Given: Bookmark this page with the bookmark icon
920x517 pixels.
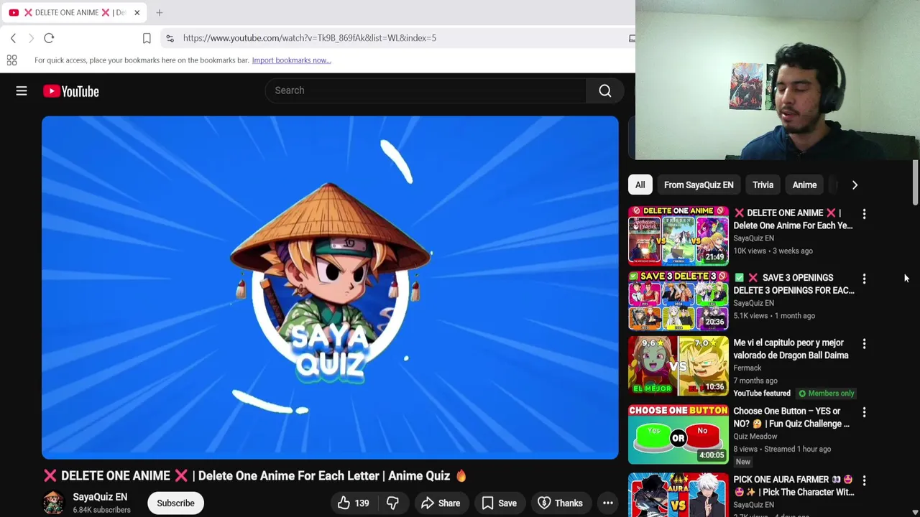Looking at the screenshot, I should pos(147,38).
